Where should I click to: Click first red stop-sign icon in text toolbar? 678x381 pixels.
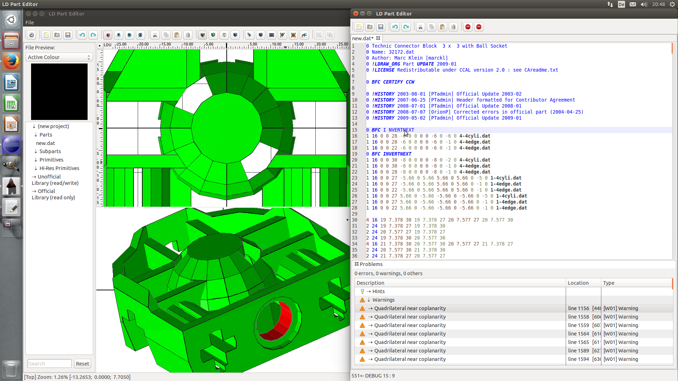[468, 27]
